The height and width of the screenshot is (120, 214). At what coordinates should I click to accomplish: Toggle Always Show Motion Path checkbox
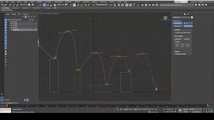tap(175, 33)
